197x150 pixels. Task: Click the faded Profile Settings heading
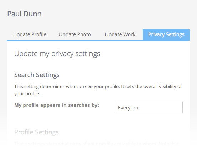pyautogui.click(x=37, y=132)
